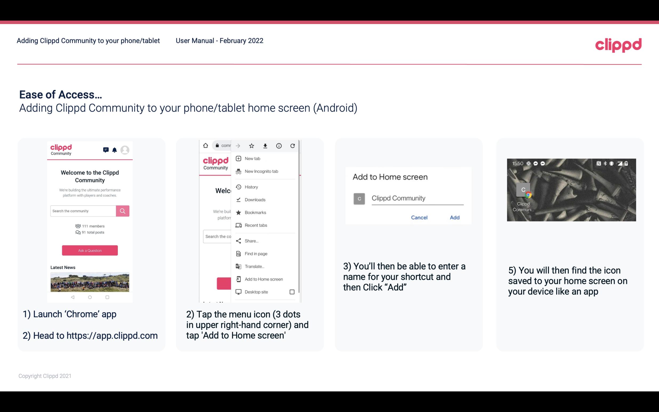Click the 'Add' button to confirm shortcut
Viewport: 659px width, 412px height.
coord(454,217)
